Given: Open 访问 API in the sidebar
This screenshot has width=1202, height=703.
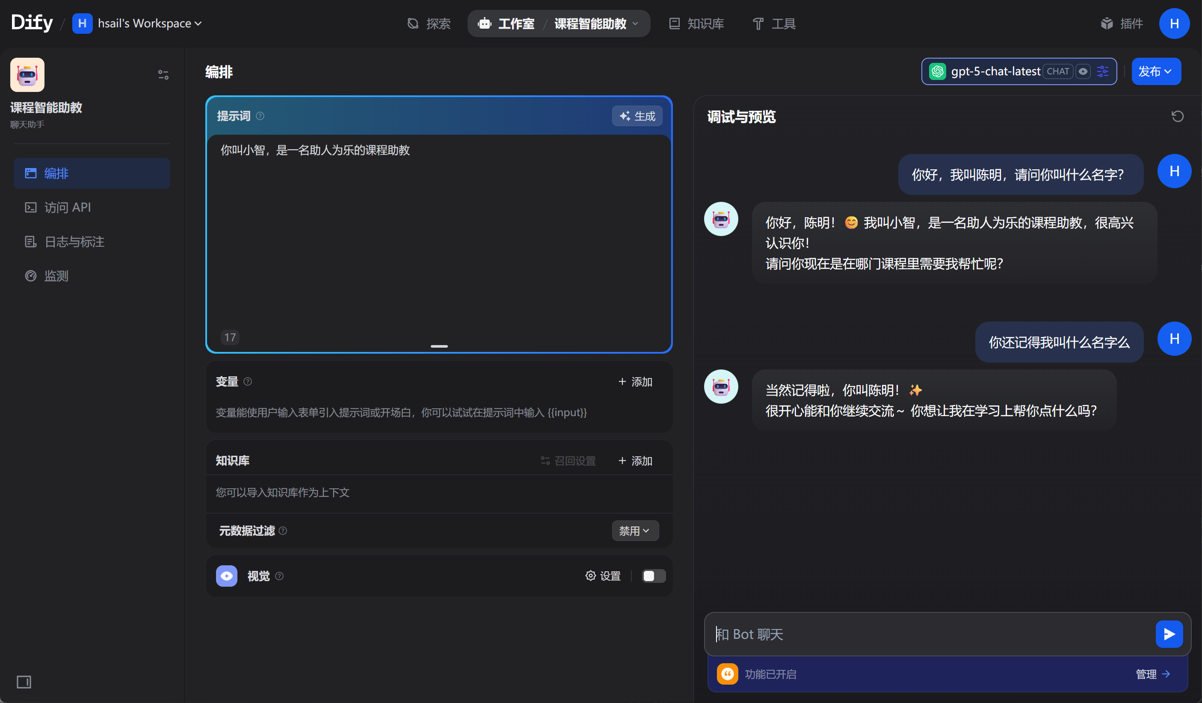Looking at the screenshot, I should (92, 207).
